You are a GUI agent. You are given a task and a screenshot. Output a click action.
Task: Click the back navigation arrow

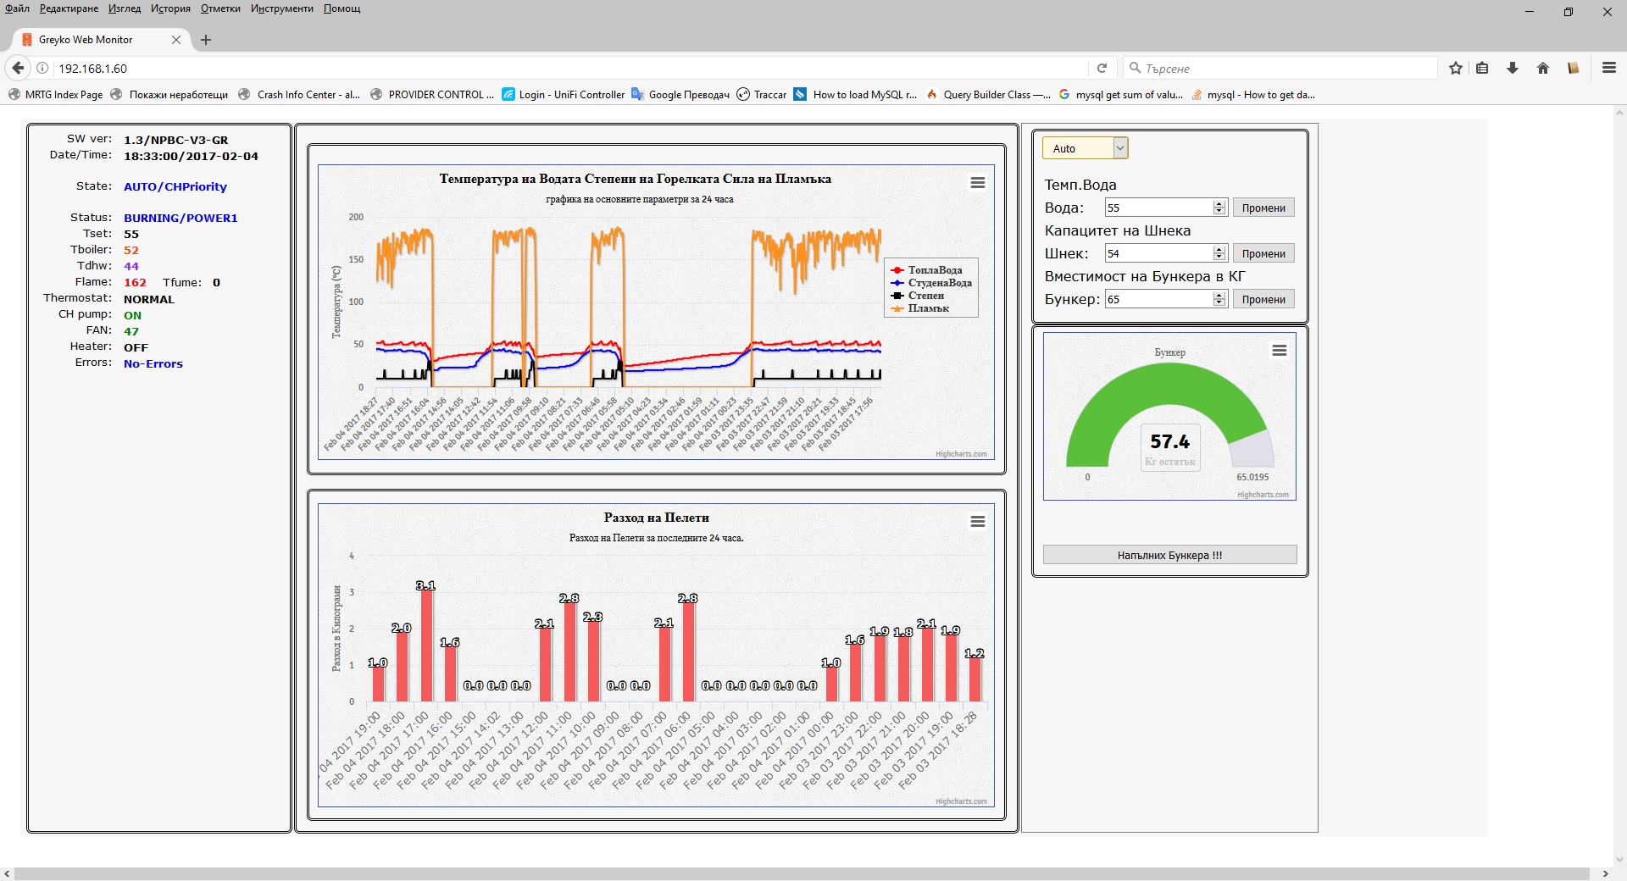(x=18, y=69)
